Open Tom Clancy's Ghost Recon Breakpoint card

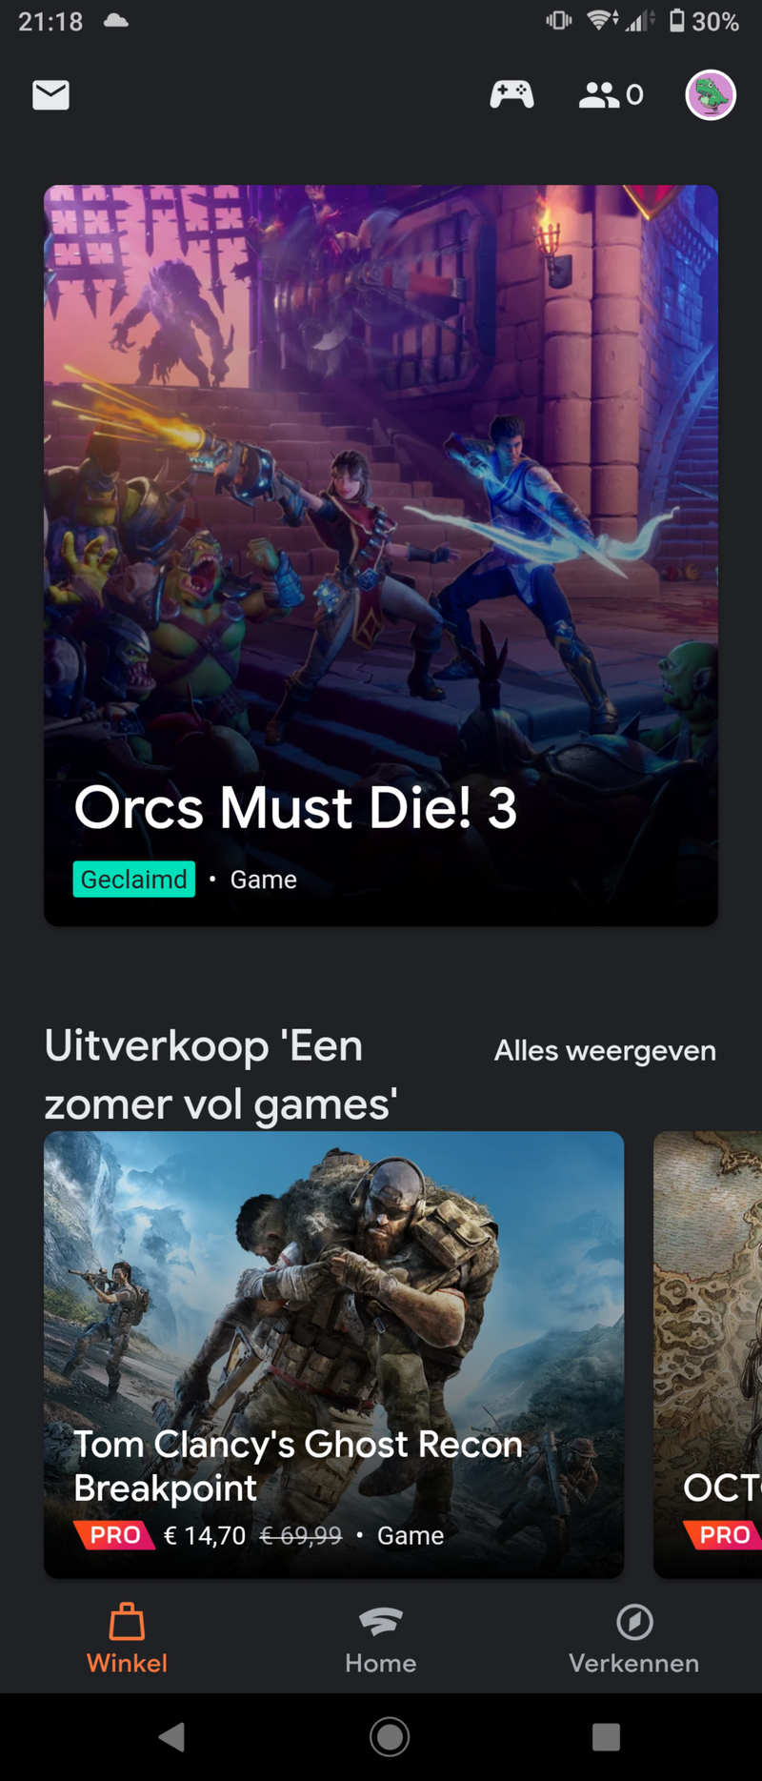333,1354
